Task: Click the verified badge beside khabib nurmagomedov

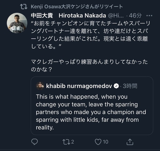Action: coord(116,86)
